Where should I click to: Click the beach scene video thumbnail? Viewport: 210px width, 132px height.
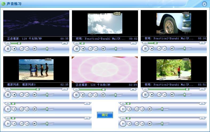[36, 69]
